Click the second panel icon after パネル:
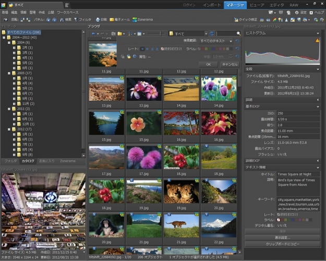Image resolution: width=326 pixels, height=261 pixels. [x=54, y=19]
